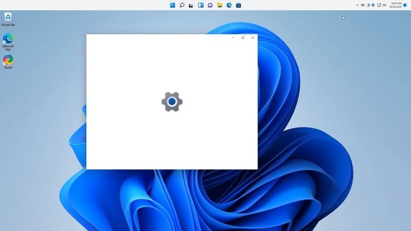The height and width of the screenshot is (231, 411).
Task: Open taskbar Search magnifier
Action: (x=182, y=5)
